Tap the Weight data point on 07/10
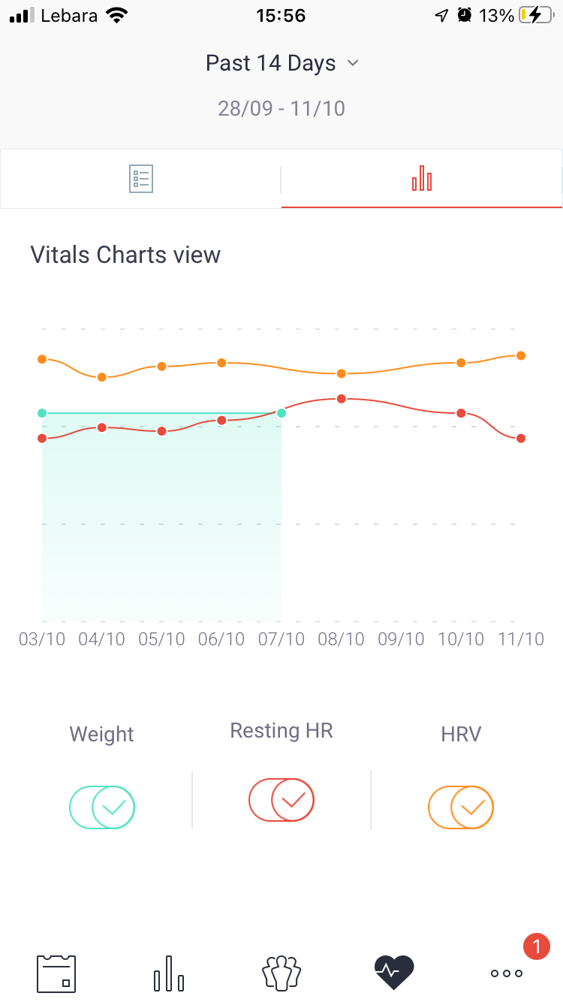 point(281,412)
